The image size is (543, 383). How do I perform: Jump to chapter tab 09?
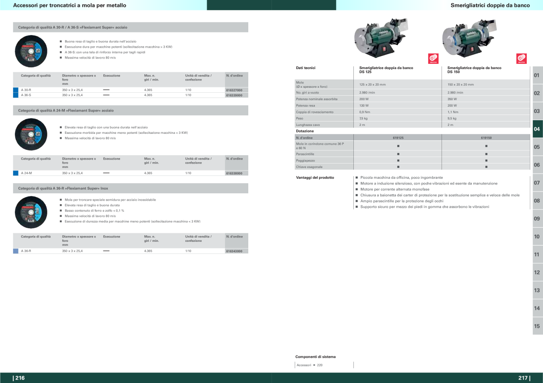[537, 219]
